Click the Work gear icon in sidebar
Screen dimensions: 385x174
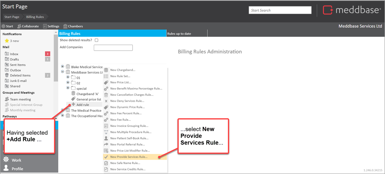pos(6,160)
